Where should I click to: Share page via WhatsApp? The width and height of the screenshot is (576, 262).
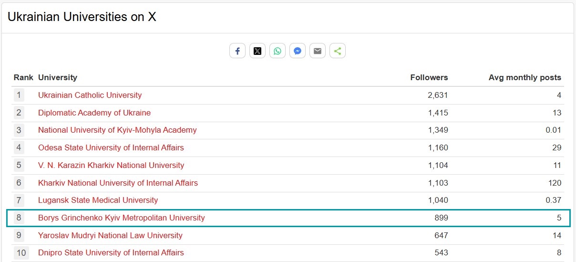pos(278,51)
